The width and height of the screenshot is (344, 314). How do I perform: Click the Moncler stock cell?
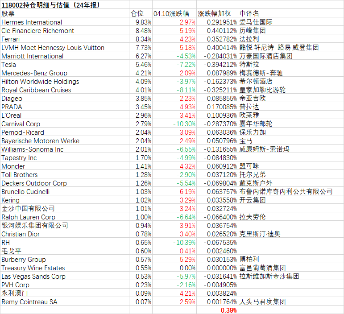(65, 166)
